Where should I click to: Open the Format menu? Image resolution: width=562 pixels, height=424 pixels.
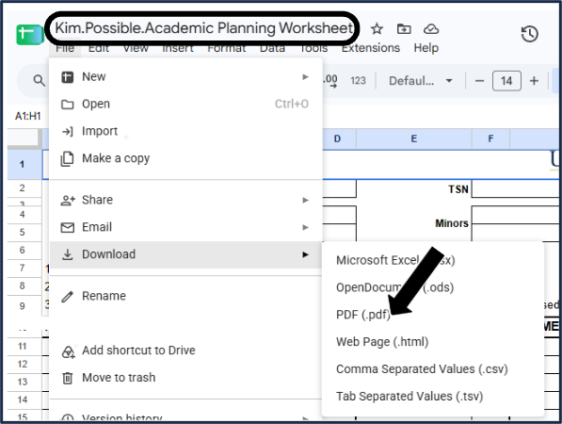pos(227,48)
